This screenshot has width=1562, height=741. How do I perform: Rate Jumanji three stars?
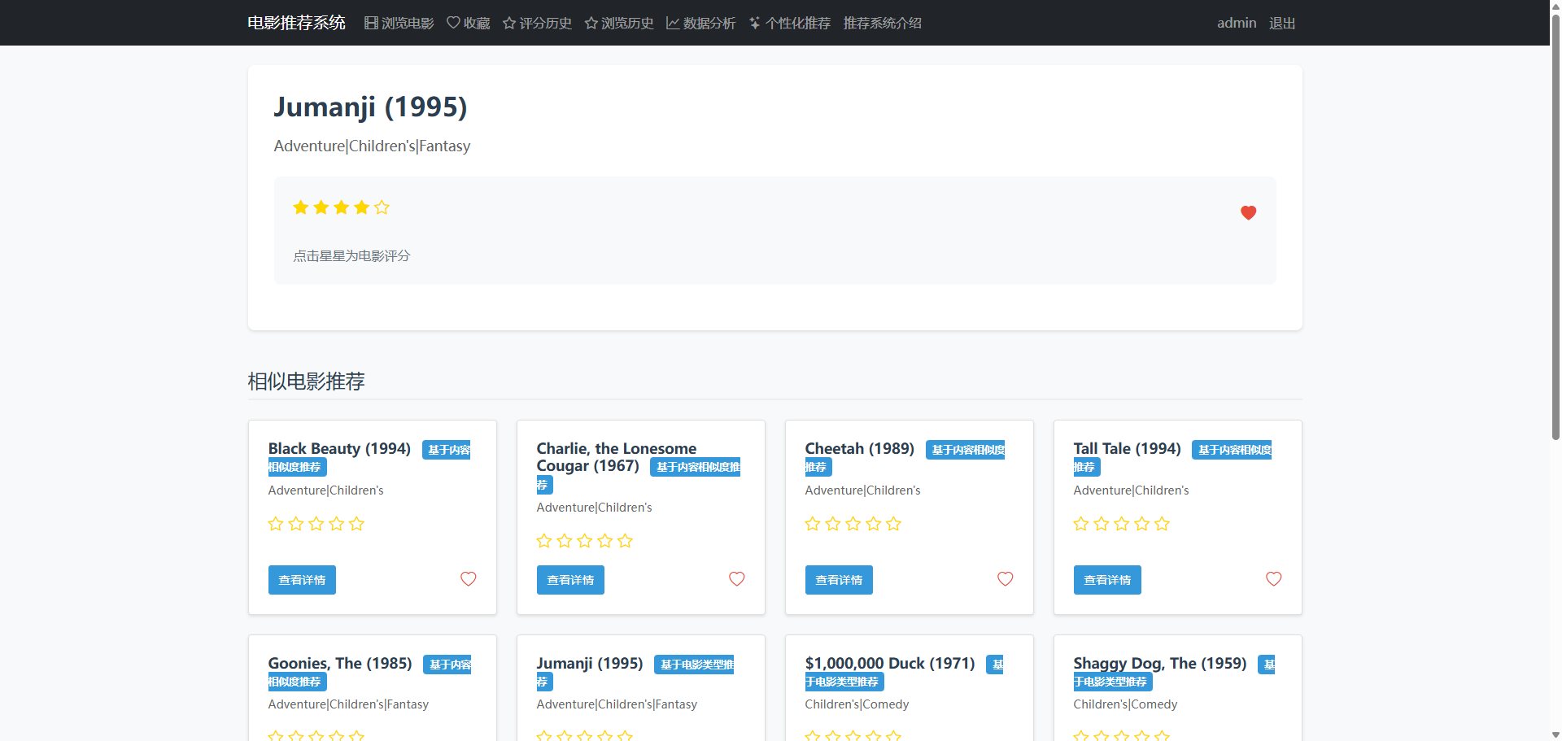click(342, 207)
